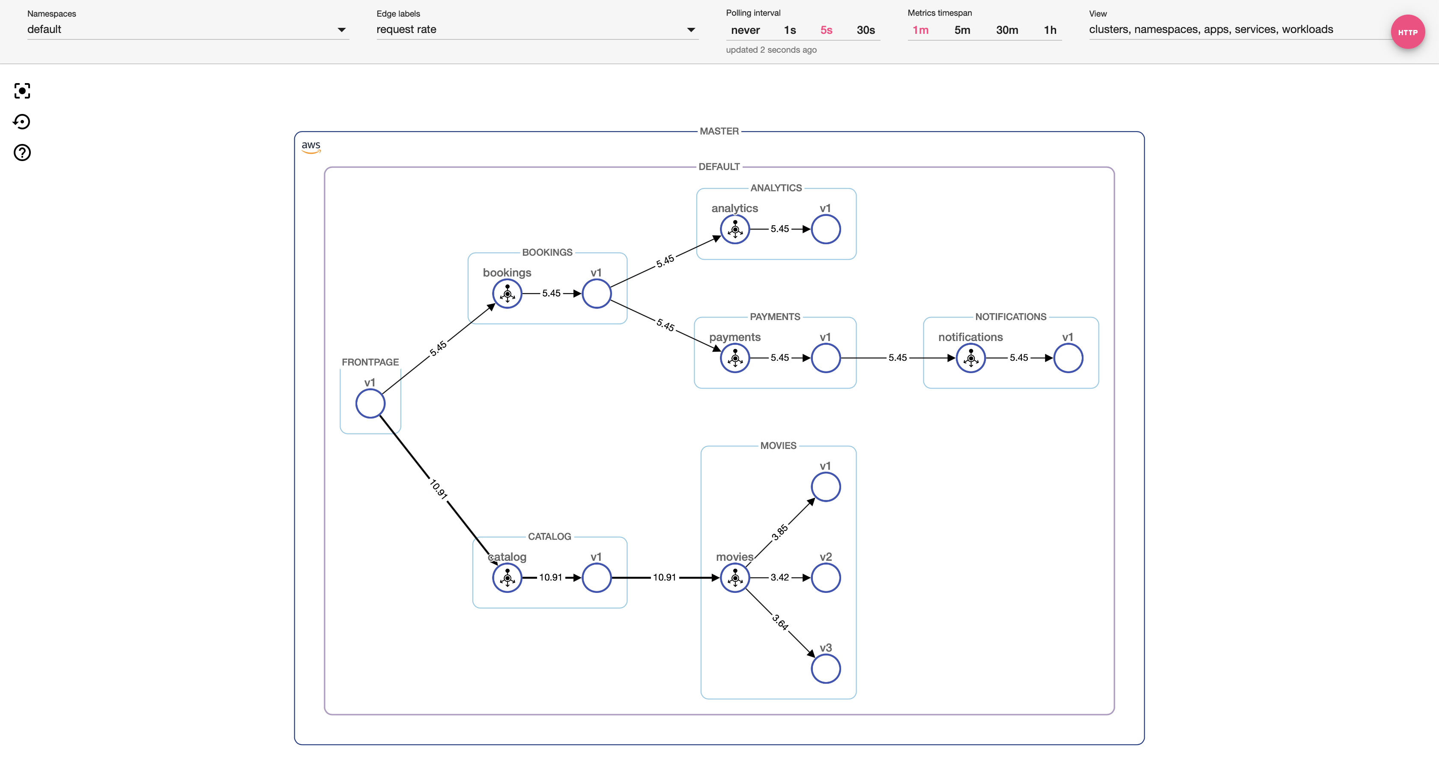Set metrics timespan to 5m
This screenshot has height=766, width=1439.
point(962,30)
